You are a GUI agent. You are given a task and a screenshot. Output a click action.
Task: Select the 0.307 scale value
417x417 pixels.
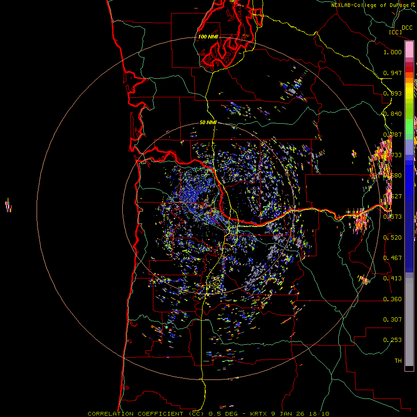click(x=392, y=319)
